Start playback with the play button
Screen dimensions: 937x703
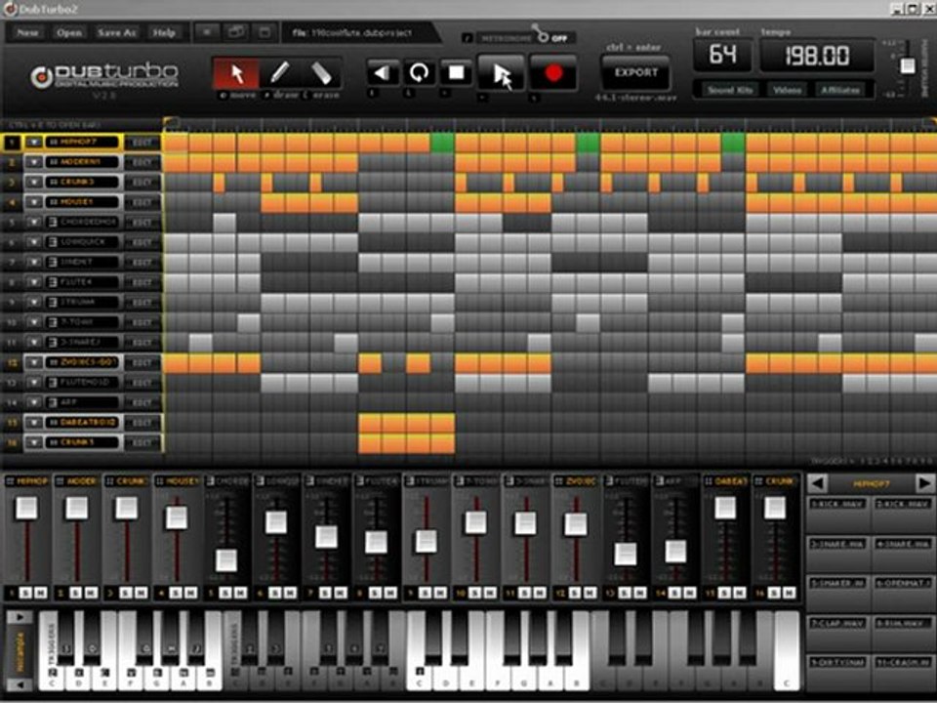click(x=501, y=73)
